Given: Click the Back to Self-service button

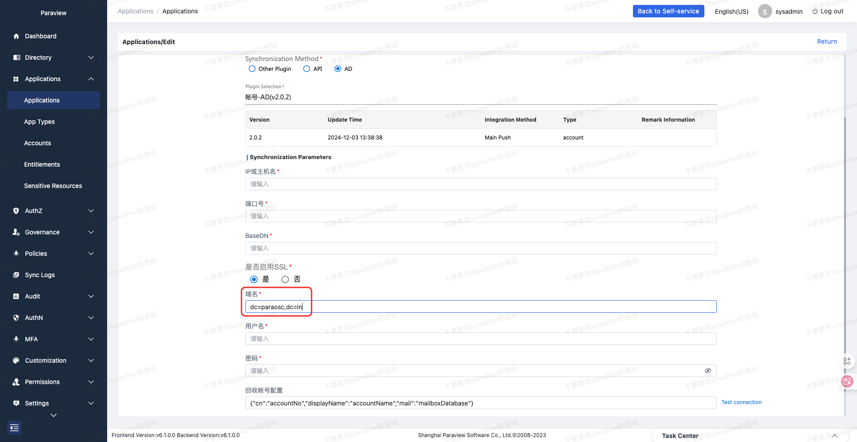Looking at the screenshot, I should pos(668,11).
